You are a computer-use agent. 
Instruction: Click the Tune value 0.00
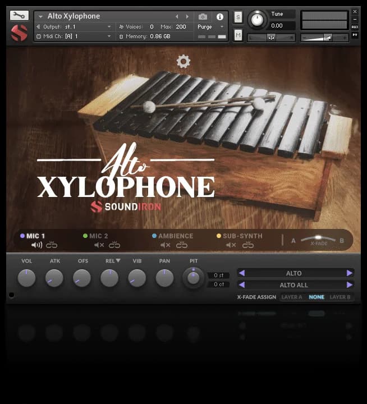[277, 25]
